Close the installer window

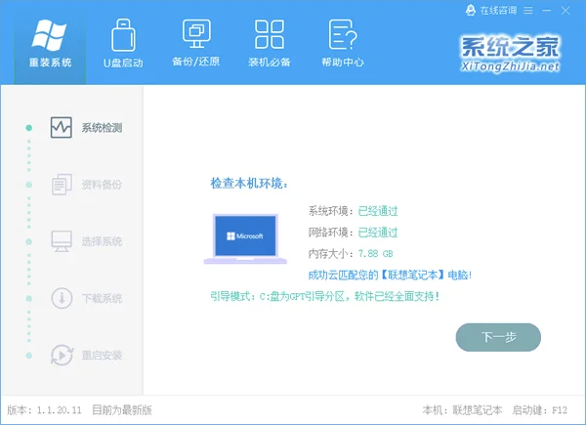pyautogui.click(x=565, y=11)
